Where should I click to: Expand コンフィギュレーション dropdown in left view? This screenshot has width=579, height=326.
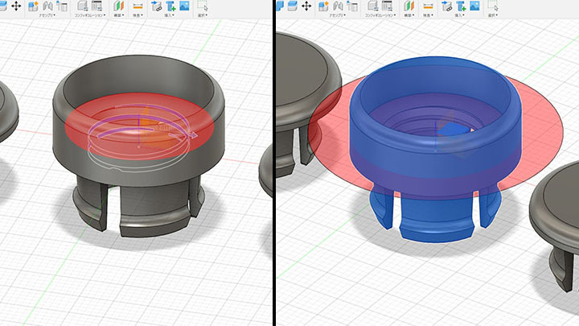tap(90, 15)
